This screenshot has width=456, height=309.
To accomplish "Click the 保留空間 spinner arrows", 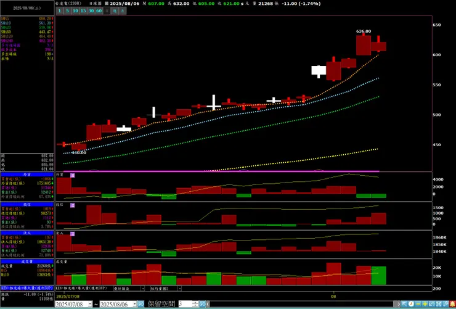I will pyautogui.click(x=195, y=304).
